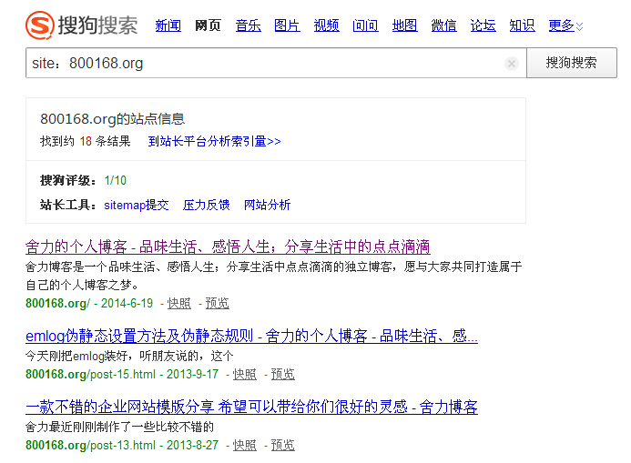The height and width of the screenshot is (463, 631).
Task: Open the 地图 search category
Action: [404, 25]
